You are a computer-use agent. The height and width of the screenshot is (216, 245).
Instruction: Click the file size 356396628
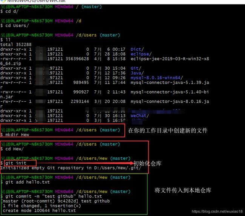77,59
